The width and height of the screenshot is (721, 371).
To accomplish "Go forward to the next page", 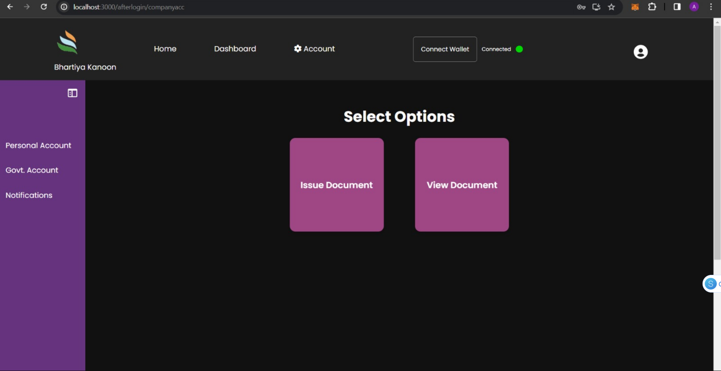I will 27,7.
